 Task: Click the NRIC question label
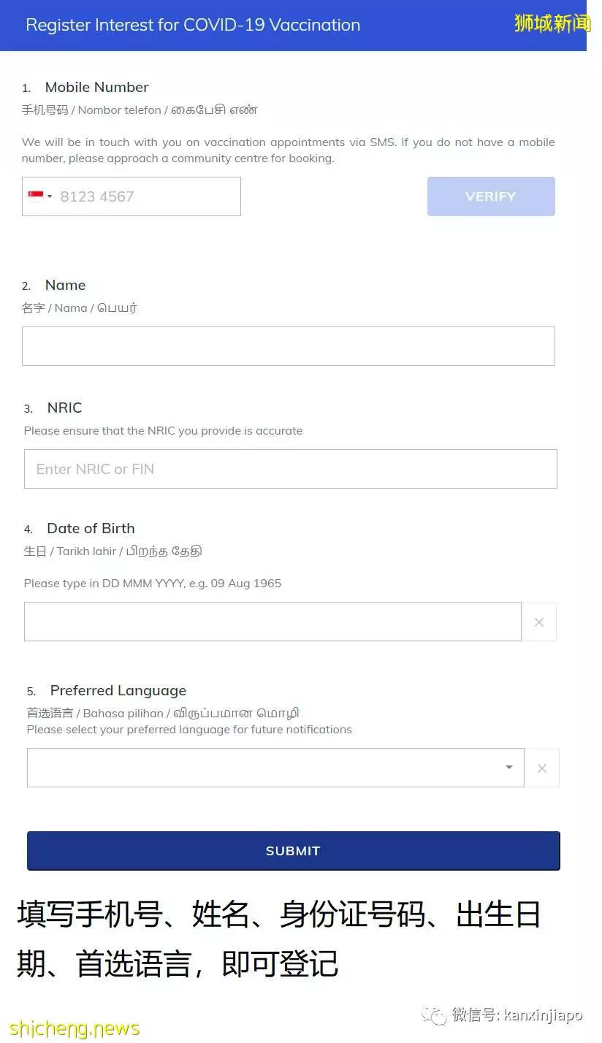click(x=64, y=408)
